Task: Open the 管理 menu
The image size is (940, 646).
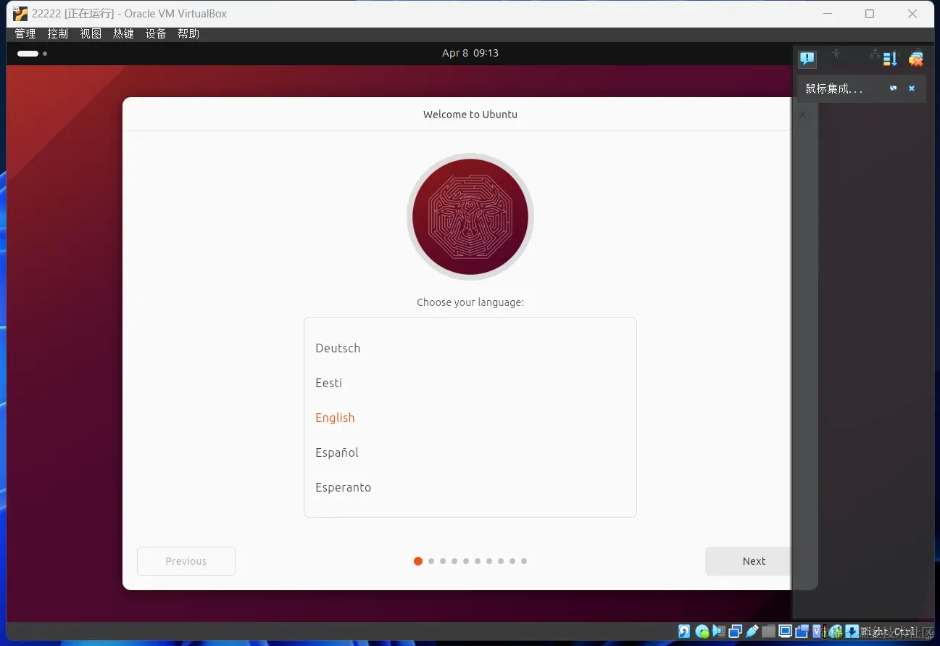Action: click(x=25, y=34)
